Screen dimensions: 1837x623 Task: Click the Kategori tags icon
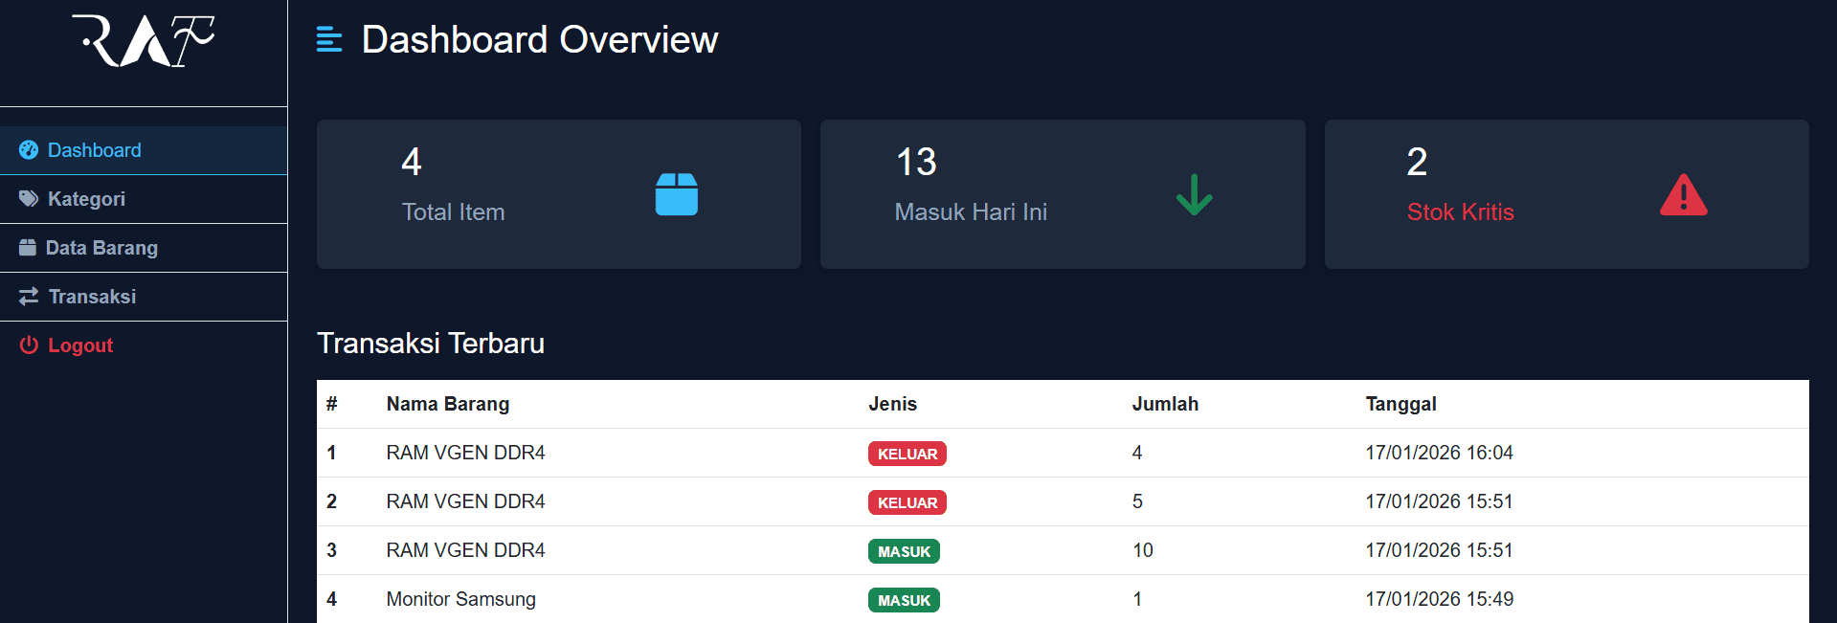pos(29,199)
